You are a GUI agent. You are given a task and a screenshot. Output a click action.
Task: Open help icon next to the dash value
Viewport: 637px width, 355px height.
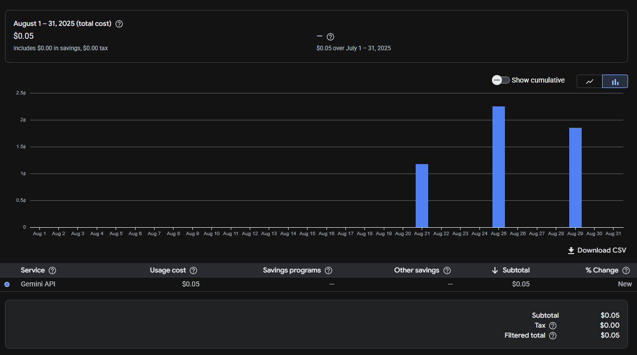coord(330,37)
